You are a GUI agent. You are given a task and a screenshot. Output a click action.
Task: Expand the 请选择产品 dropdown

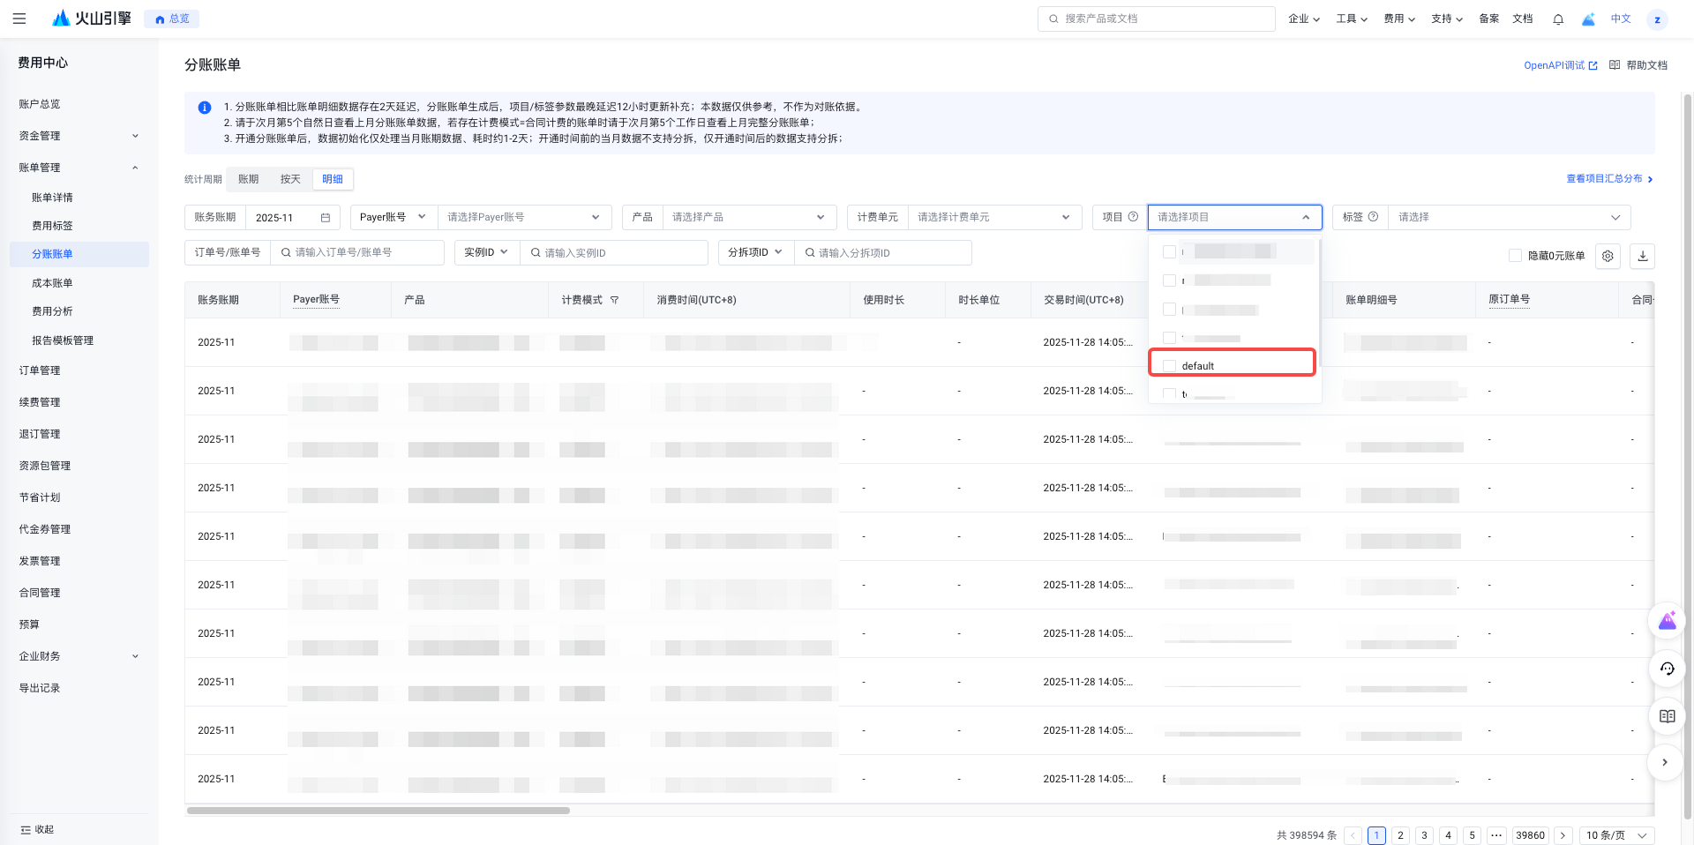coord(748,217)
